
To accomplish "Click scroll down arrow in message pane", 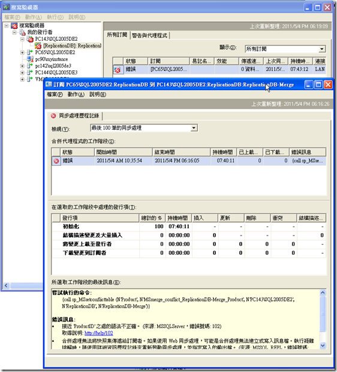I will tap(323, 346).
